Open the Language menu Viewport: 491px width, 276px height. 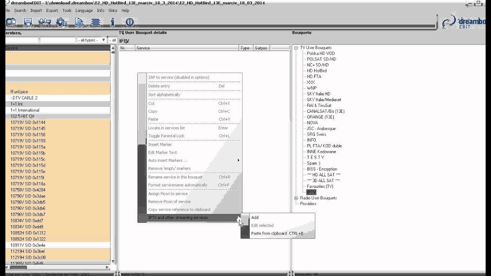[x=84, y=11]
